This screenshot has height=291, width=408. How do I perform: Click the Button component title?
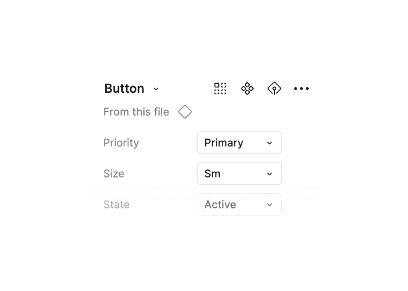tap(124, 88)
